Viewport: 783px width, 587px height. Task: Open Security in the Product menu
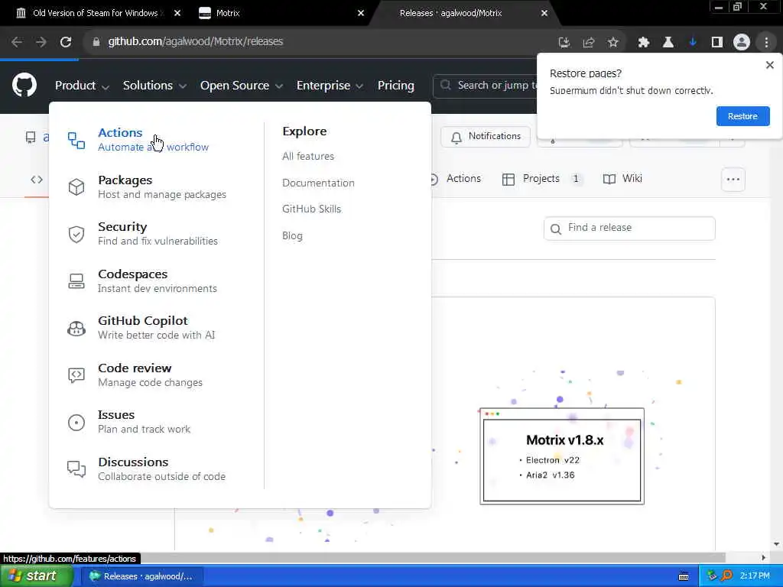(x=158, y=234)
